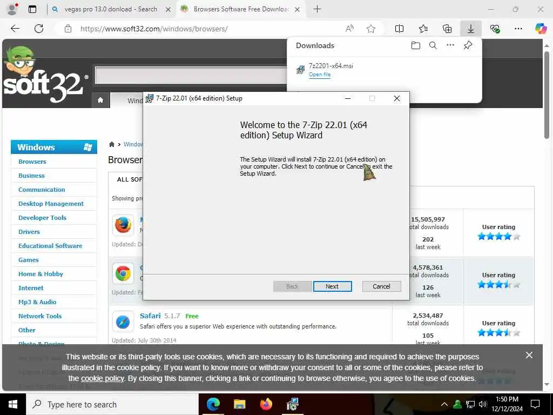The height and width of the screenshot is (415, 553).
Task: Click the taskbar search box
Action: (112, 404)
